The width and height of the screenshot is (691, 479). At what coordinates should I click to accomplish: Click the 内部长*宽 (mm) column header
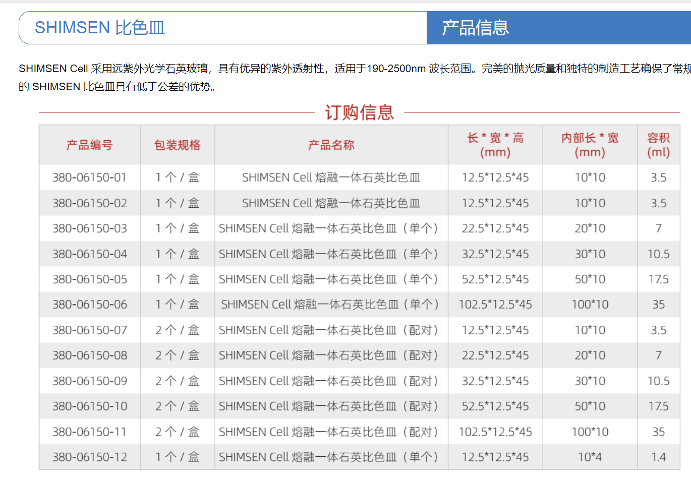coord(590,145)
